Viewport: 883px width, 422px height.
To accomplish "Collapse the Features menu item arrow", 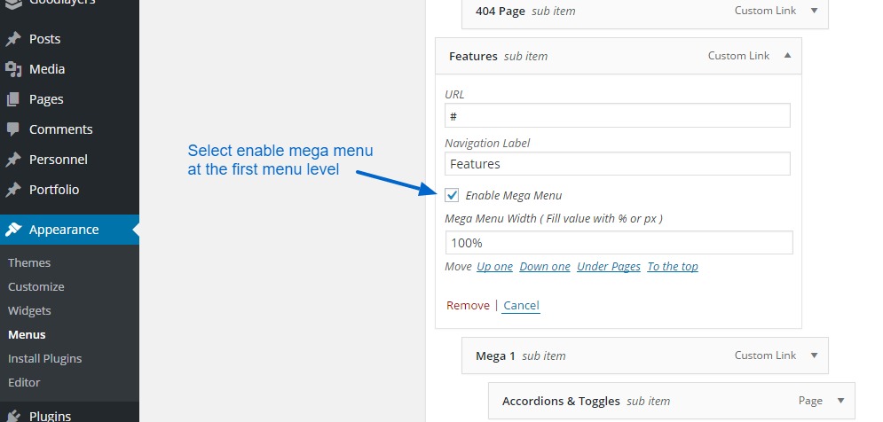I will pos(787,56).
